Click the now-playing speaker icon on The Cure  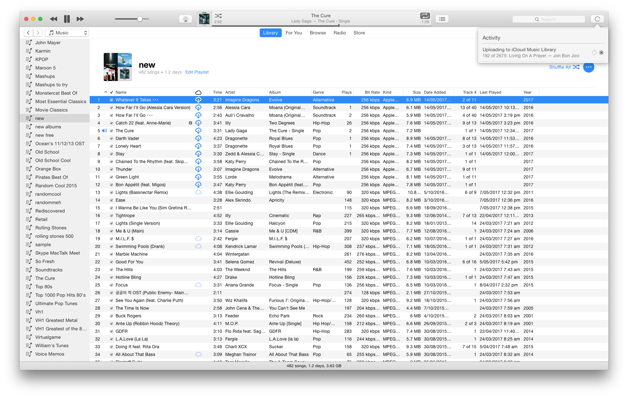click(104, 131)
